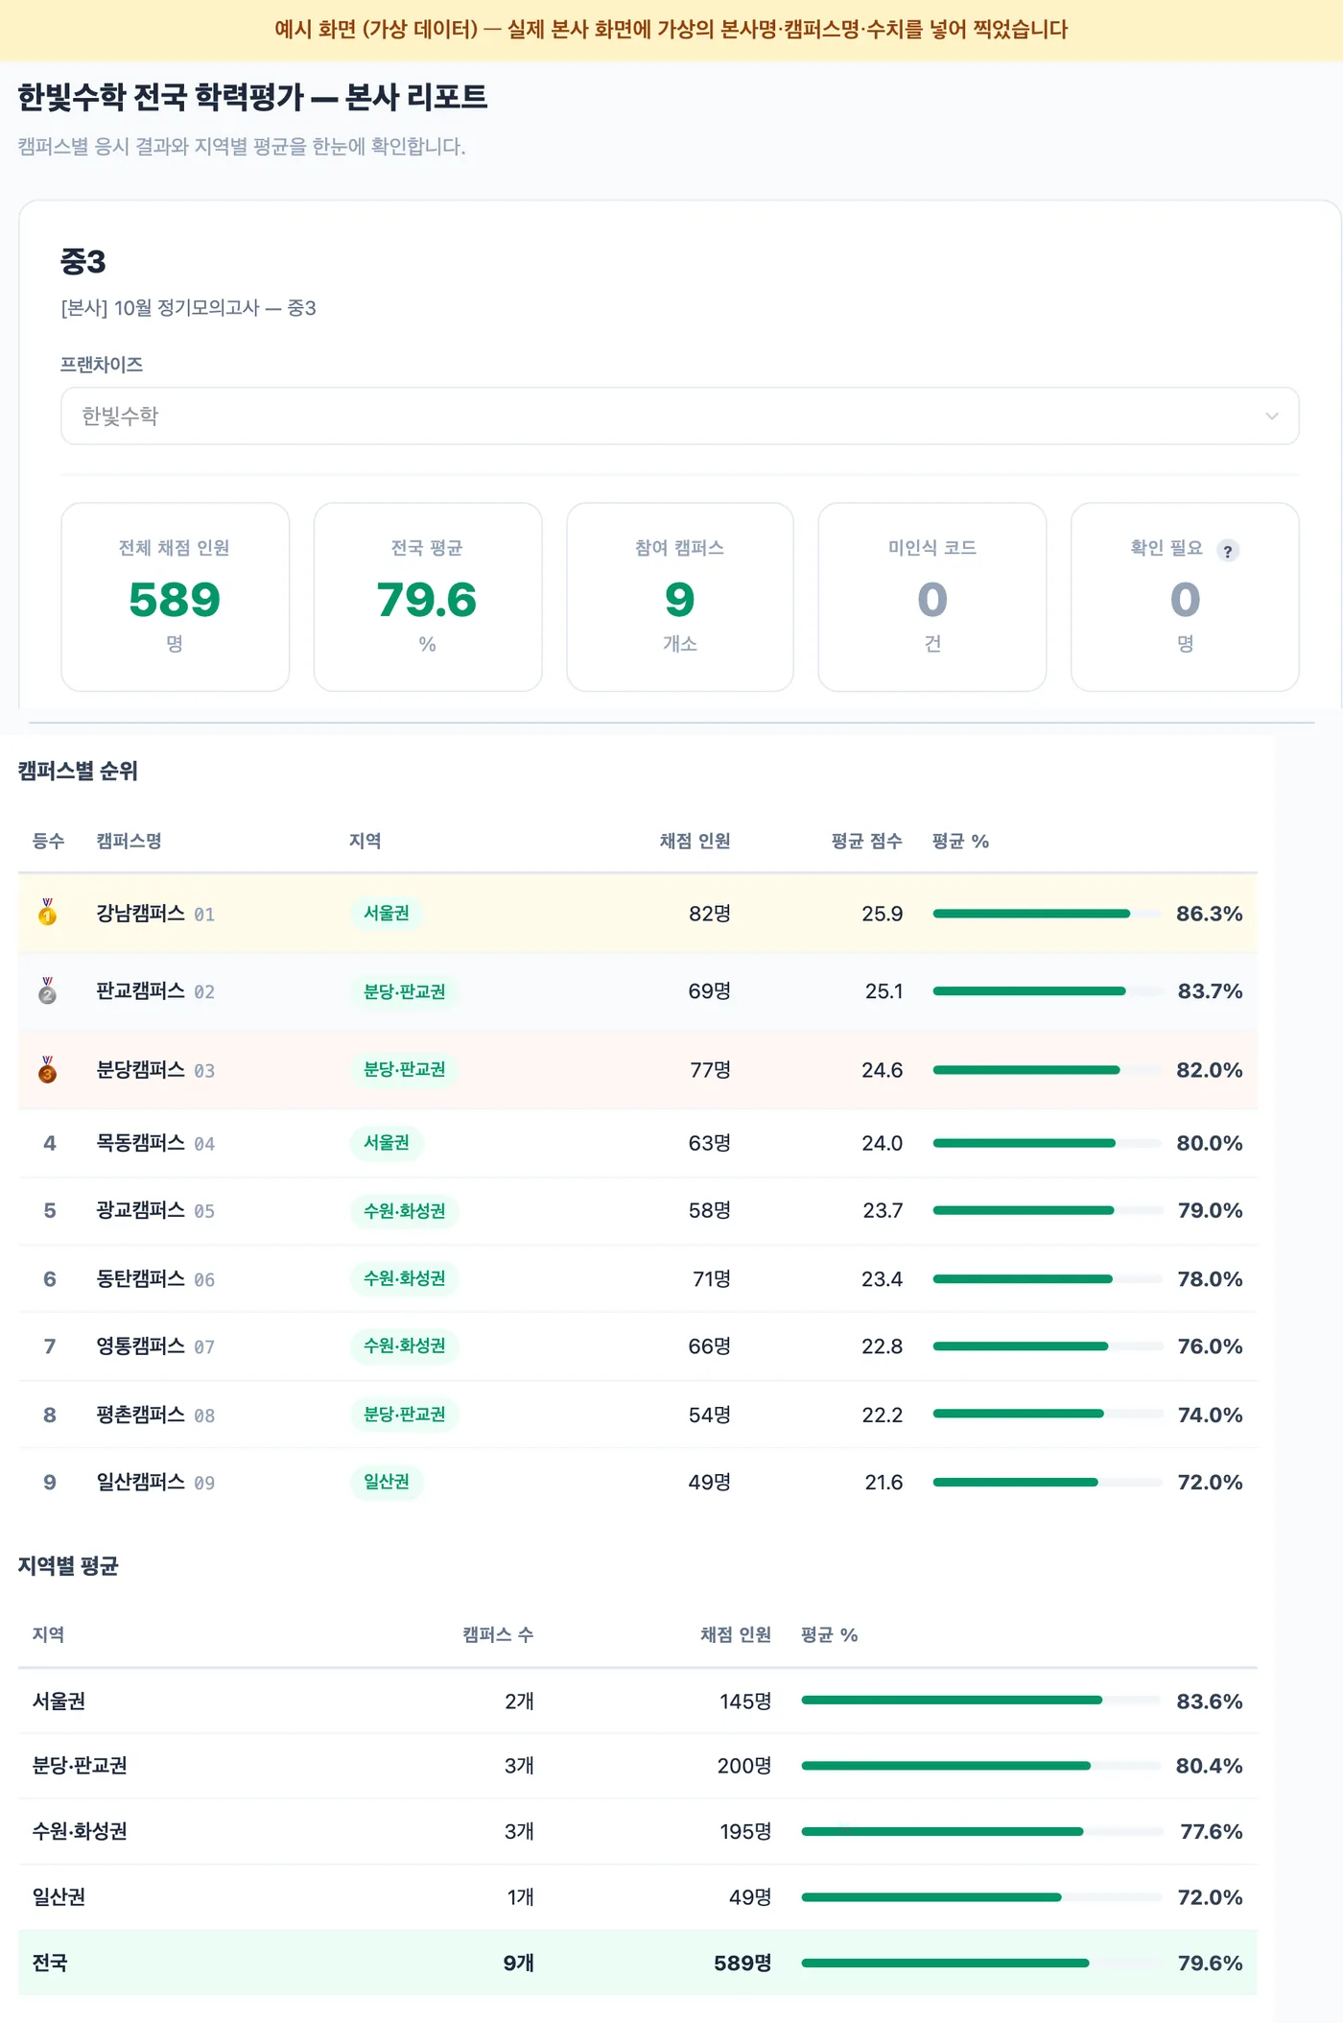
Task: Click 판교캠퍼스 campus name
Action: [140, 990]
